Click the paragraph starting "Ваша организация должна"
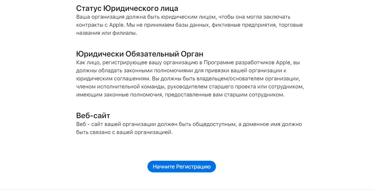 [x=190, y=25]
